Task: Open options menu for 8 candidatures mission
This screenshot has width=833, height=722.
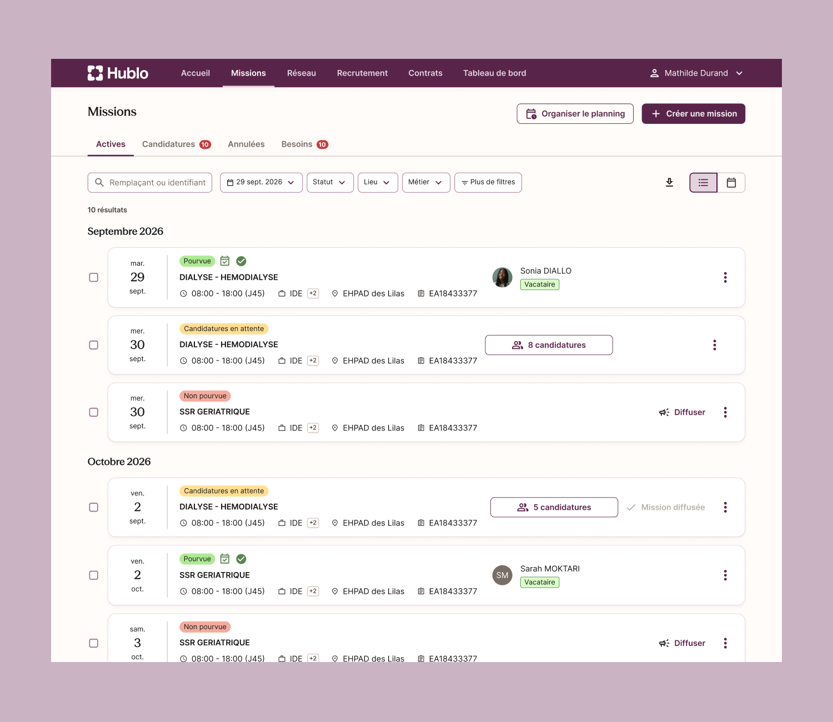Action: tap(715, 345)
